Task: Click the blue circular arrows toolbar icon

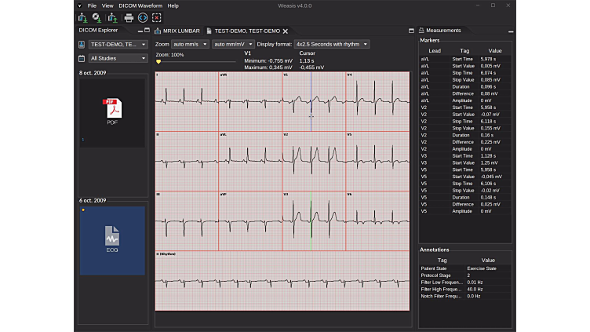Action: (143, 17)
